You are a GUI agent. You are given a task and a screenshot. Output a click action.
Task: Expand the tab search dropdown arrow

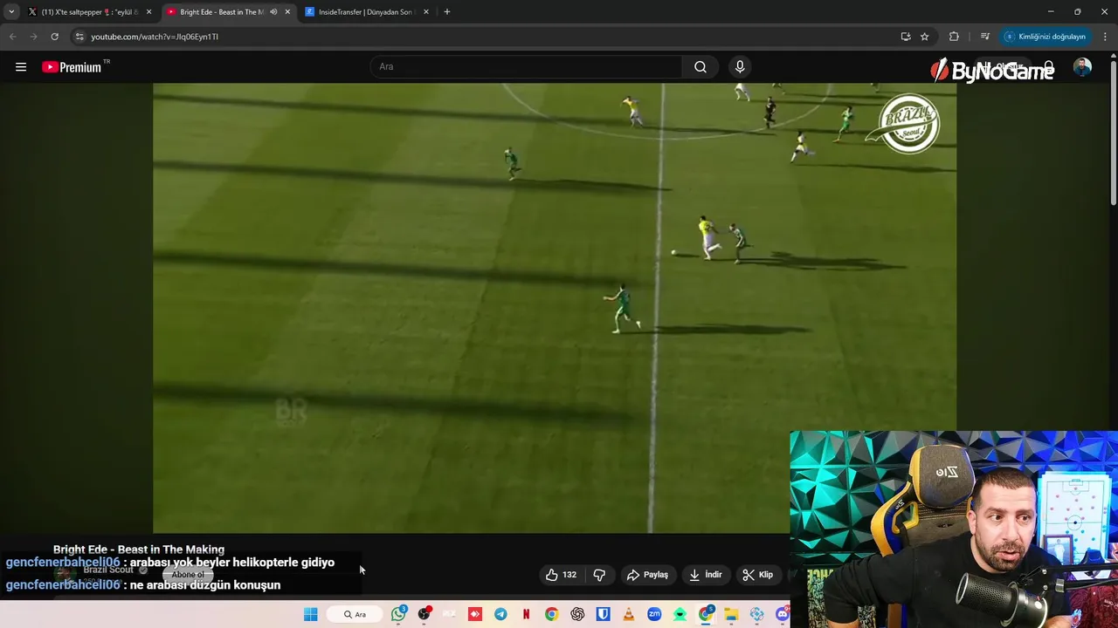[x=11, y=12]
